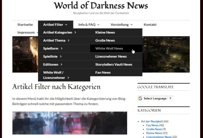The width and height of the screenshot is (203, 138).
Task: Open the Lizenznehmer News sidebar link
Action: click(159, 137)
